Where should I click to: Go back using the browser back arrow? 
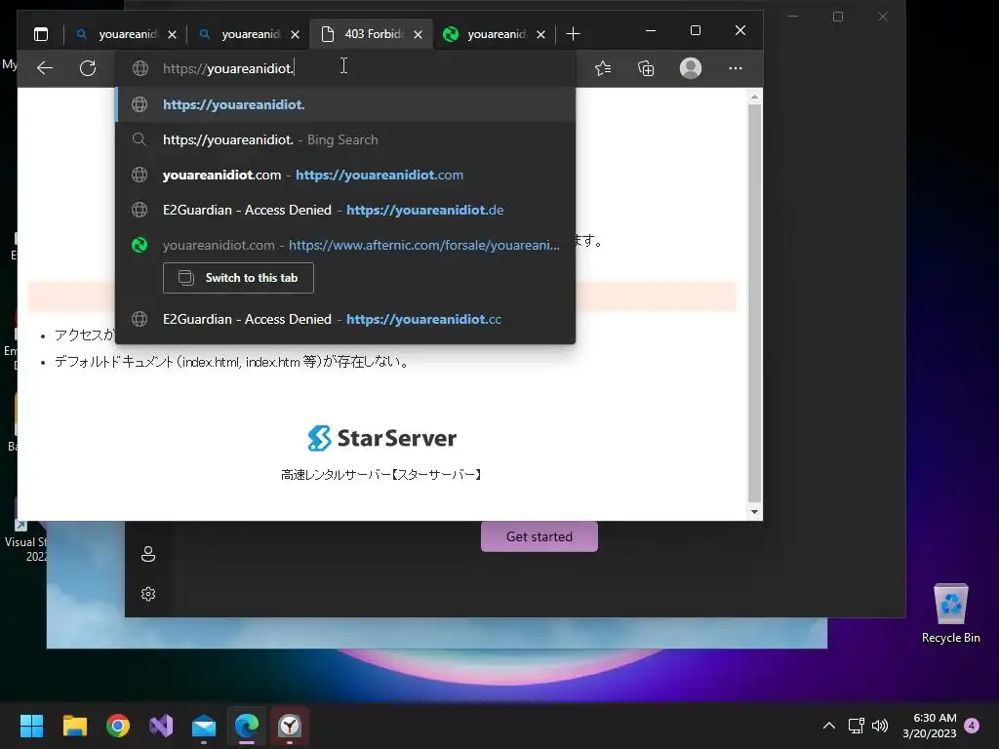[x=45, y=68]
